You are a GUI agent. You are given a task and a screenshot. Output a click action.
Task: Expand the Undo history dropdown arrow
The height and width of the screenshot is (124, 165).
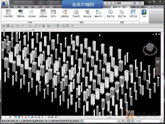point(20,26)
